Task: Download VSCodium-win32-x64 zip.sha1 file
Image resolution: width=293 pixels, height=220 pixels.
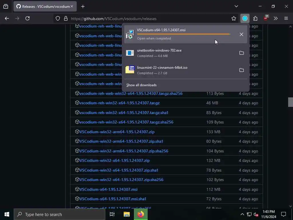Action: click(119, 170)
